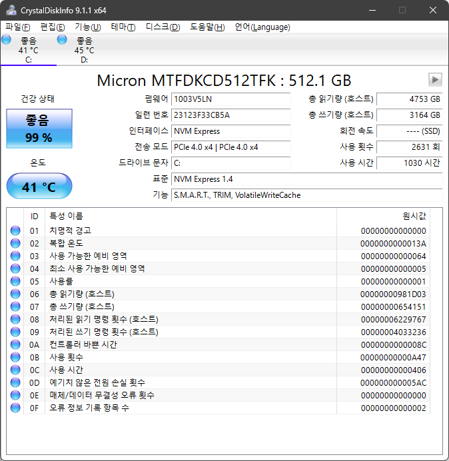Click raw value 0000000000A47
This screenshot has height=461, width=449.
(393, 358)
